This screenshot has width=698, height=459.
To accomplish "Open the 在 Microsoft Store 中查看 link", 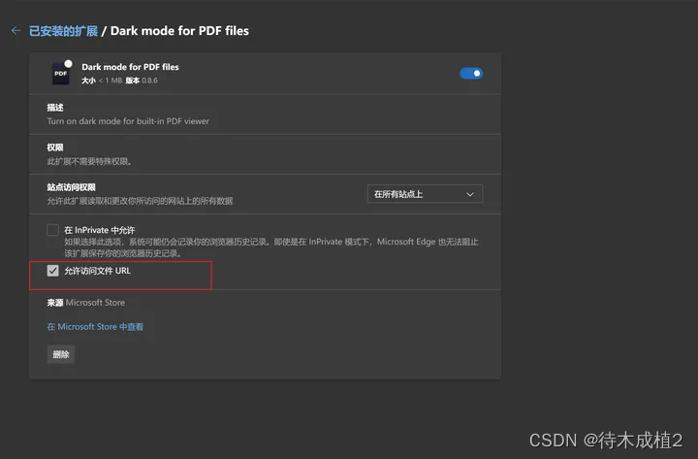I will [95, 327].
